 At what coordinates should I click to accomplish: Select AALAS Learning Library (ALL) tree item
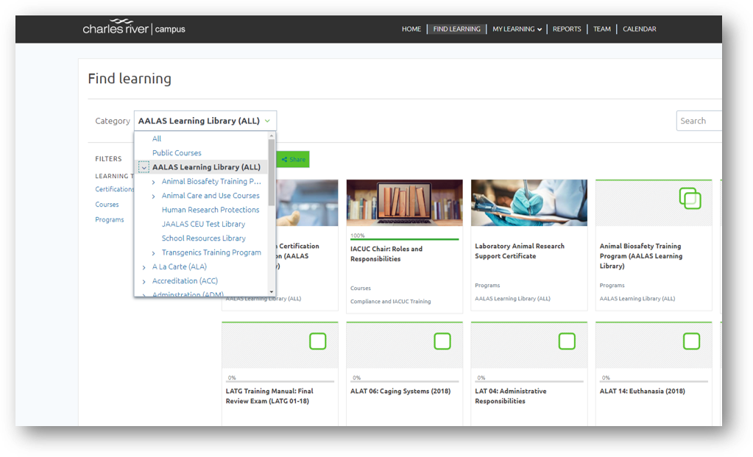pyautogui.click(x=206, y=167)
